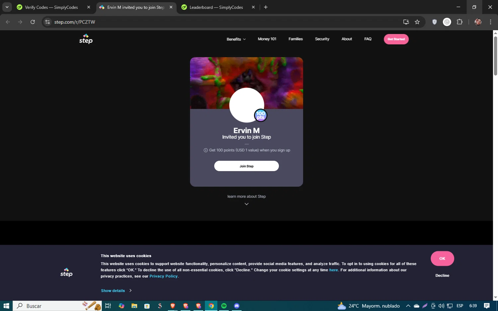Open the Privacy Policy link
The height and width of the screenshot is (311, 498).
[x=163, y=276]
